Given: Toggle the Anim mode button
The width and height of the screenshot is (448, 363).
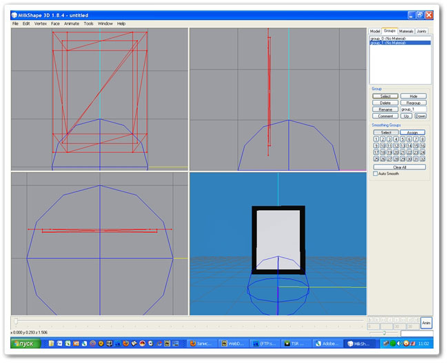Looking at the screenshot, I should click(x=426, y=322).
